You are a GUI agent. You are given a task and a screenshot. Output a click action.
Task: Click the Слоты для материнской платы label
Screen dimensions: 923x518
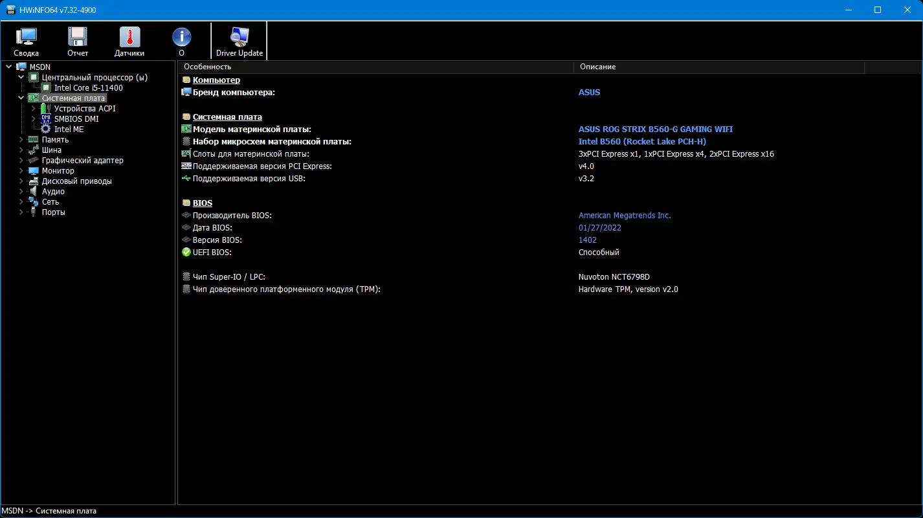(x=251, y=153)
